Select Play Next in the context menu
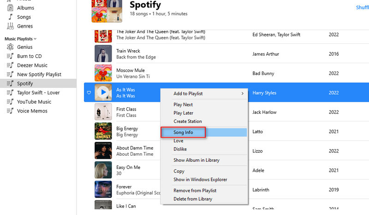 [x=183, y=105]
